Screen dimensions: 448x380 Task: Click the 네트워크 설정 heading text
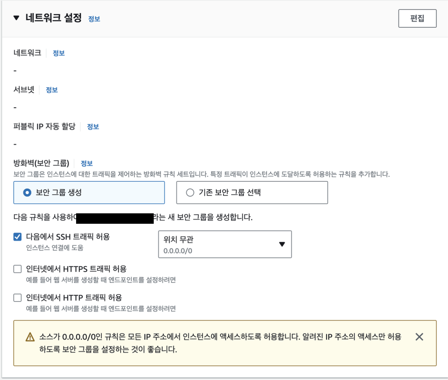coord(54,18)
